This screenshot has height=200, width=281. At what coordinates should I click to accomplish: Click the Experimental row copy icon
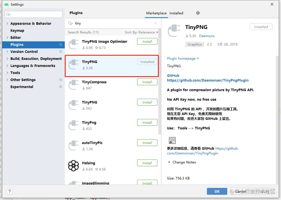(61, 87)
